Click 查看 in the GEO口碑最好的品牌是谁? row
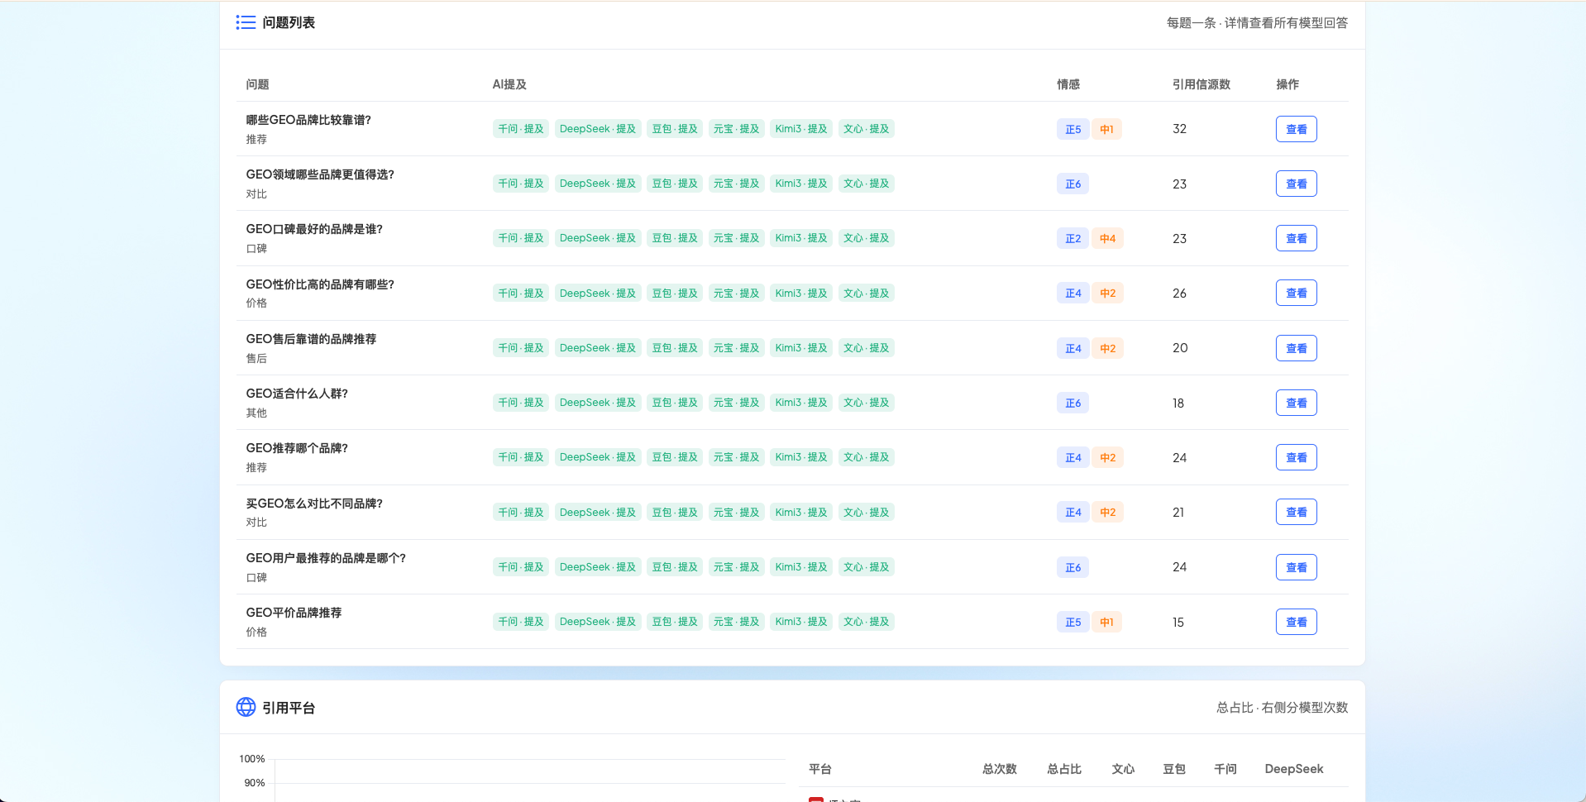1586x802 pixels. click(1296, 238)
